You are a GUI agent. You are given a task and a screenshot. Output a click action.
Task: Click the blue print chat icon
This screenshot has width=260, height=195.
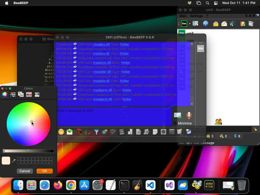click(x=188, y=132)
